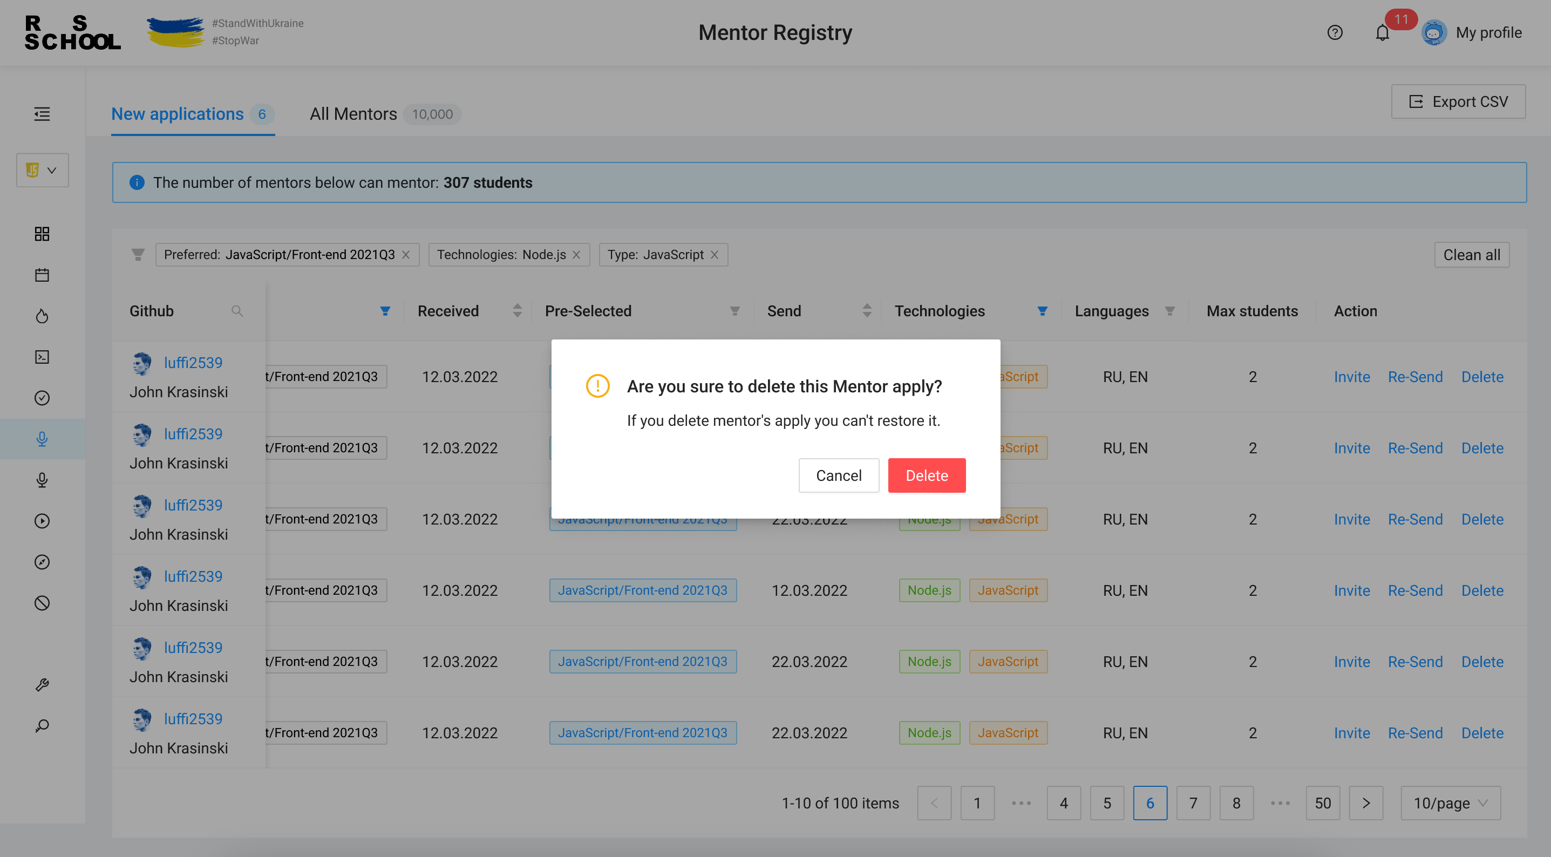
Task: Remove the Preferred JavaScript/Front-end 2021Q3 filter tag
Action: pos(406,255)
